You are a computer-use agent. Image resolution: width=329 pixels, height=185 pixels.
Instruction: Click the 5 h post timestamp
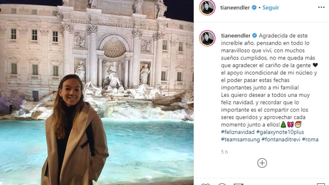224,152
